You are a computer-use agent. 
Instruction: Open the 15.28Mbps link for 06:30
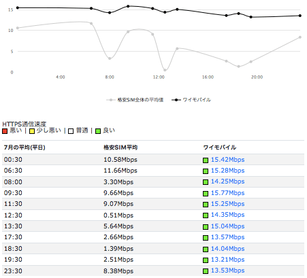pos(227,171)
